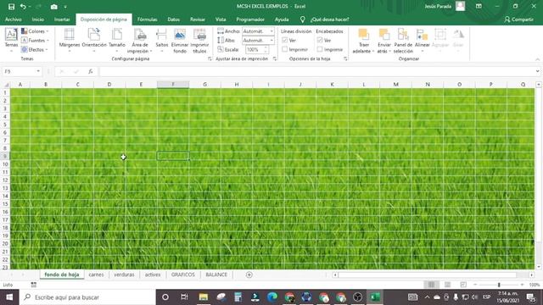Add a new sheet with plus button

249,274
